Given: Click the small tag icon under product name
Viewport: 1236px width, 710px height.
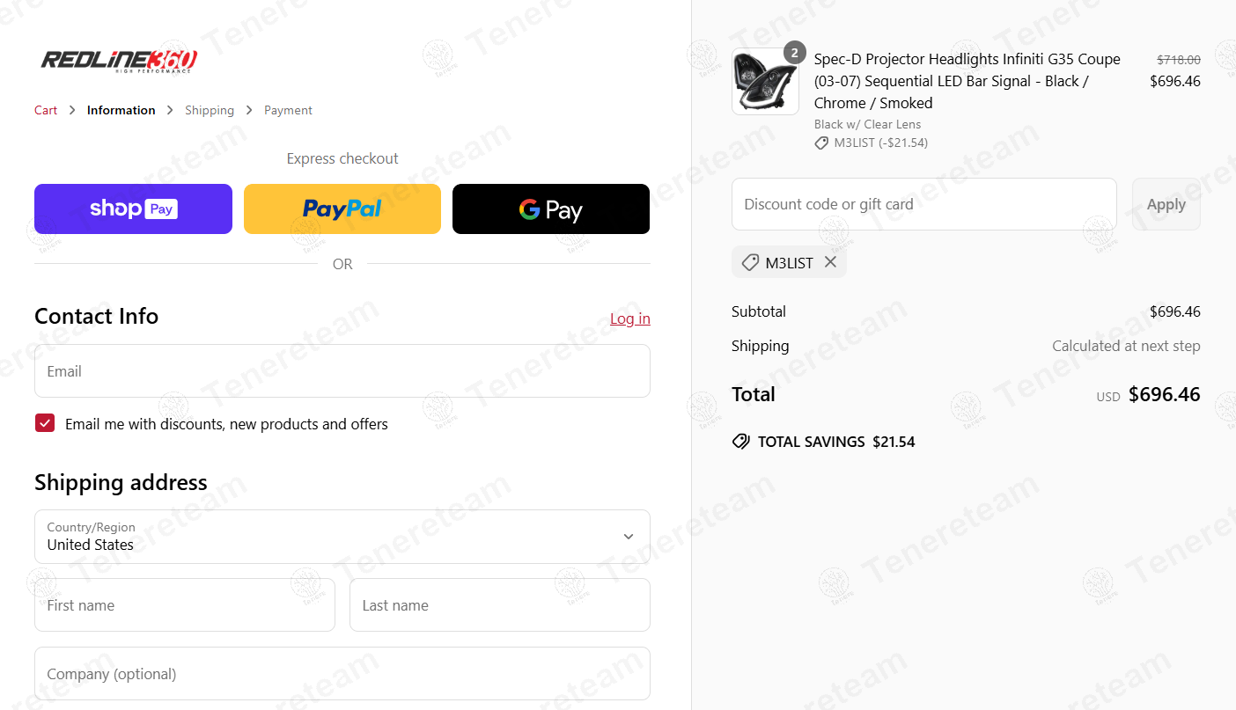Looking at the screenshot, I should coord(821,143).
